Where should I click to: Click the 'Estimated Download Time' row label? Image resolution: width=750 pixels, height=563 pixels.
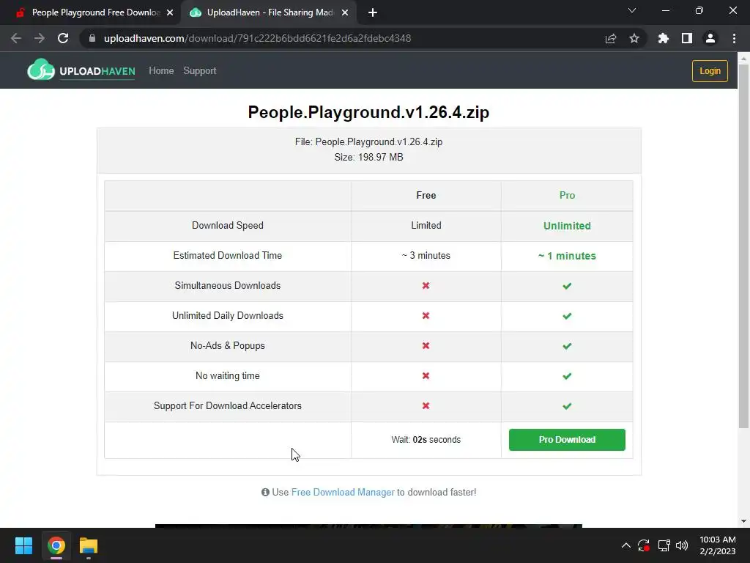(228, 256)
